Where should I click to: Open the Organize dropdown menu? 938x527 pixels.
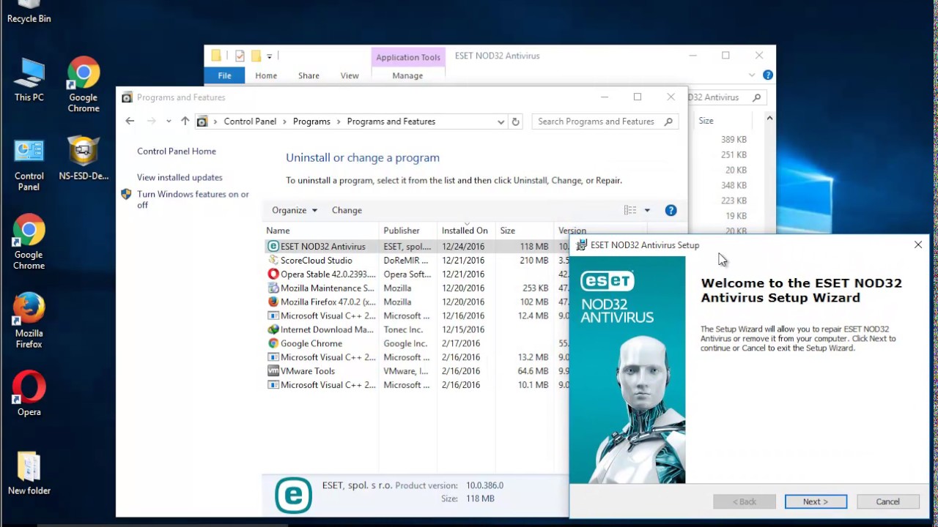click(x=295, y=210)
